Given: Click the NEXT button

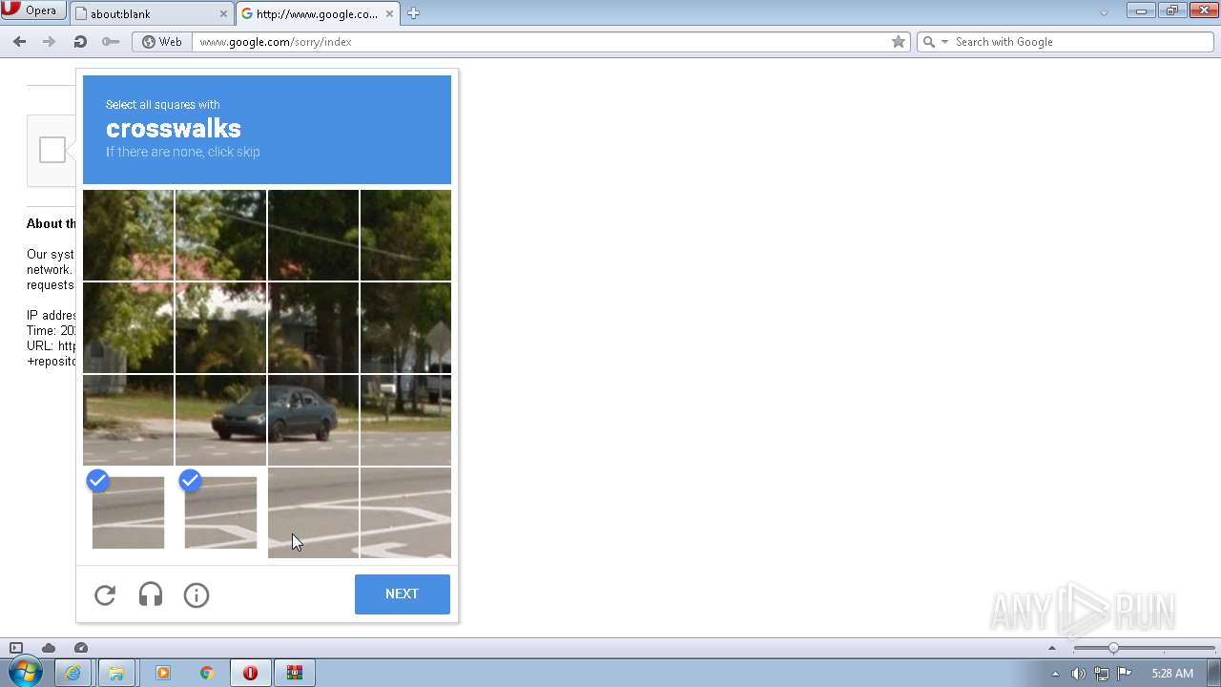Looking at the screenshot, I should click(403, 594).
